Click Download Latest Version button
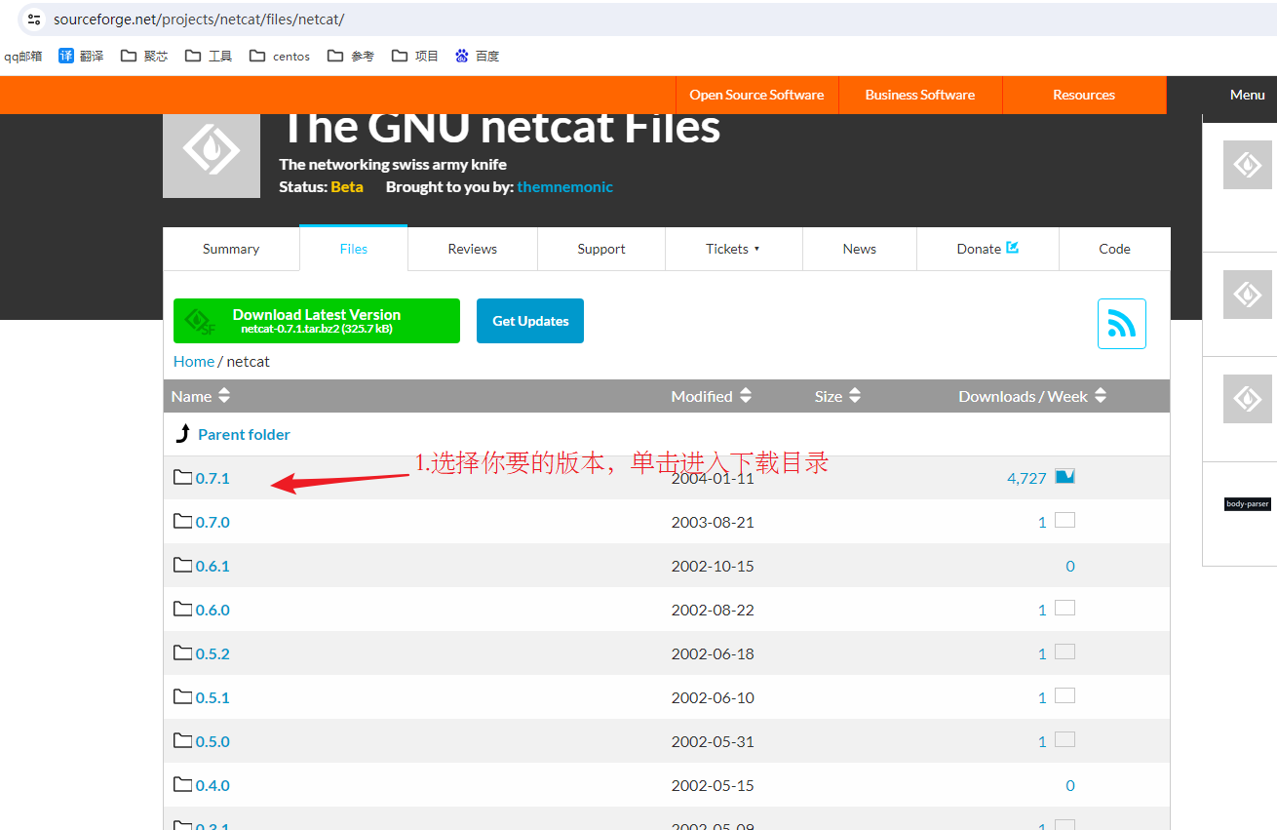The height and width of the screenshot is (830, 1277). coord(317,321)
